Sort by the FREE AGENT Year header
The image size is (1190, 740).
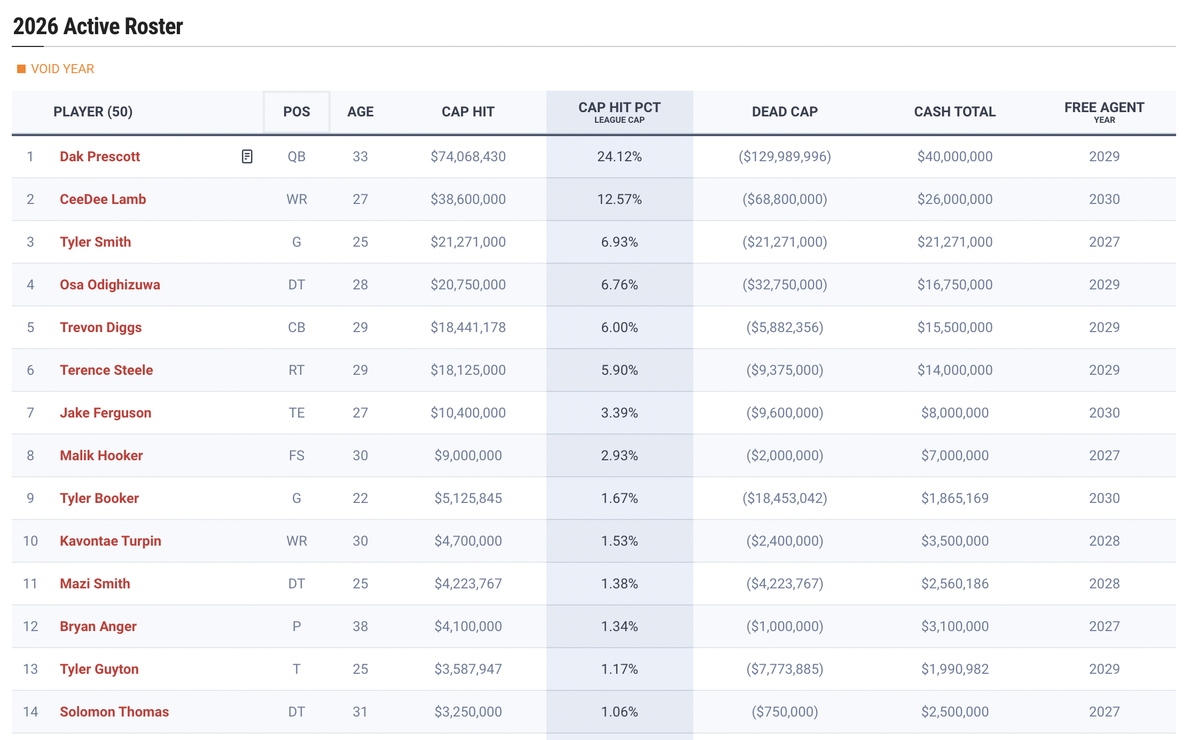tap(1104, 112)
